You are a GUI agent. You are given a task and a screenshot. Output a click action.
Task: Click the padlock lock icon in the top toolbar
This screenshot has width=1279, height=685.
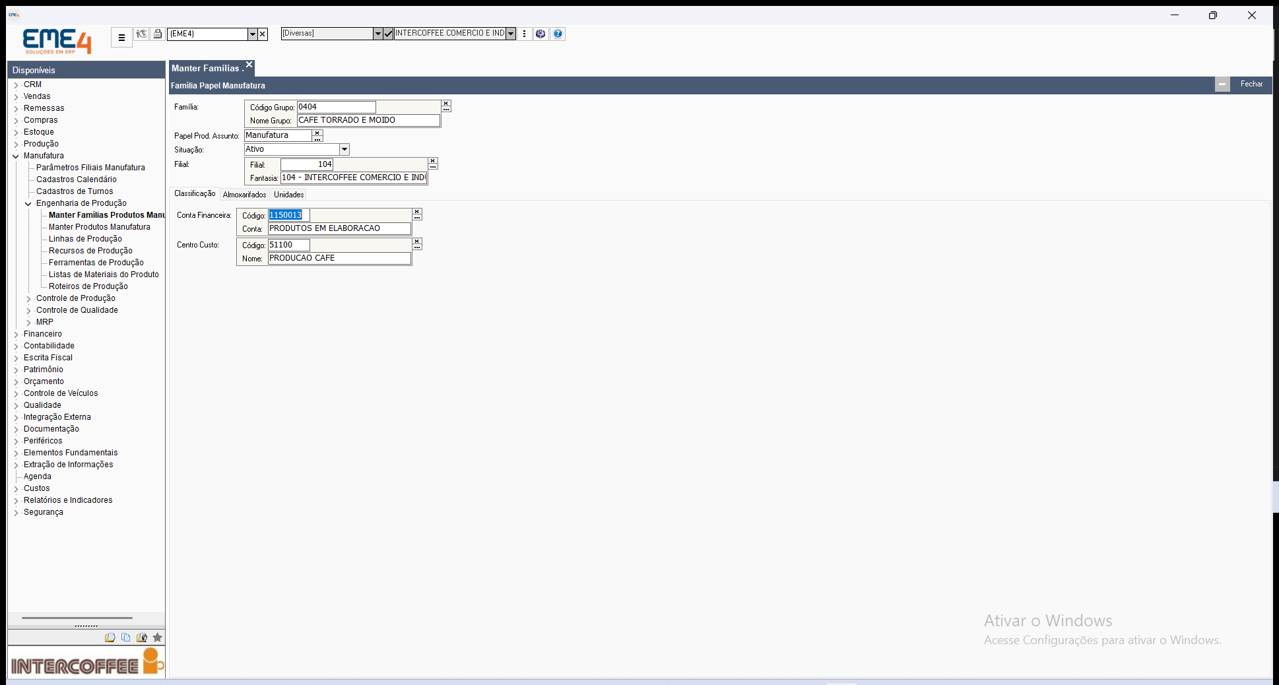point(158,34)
